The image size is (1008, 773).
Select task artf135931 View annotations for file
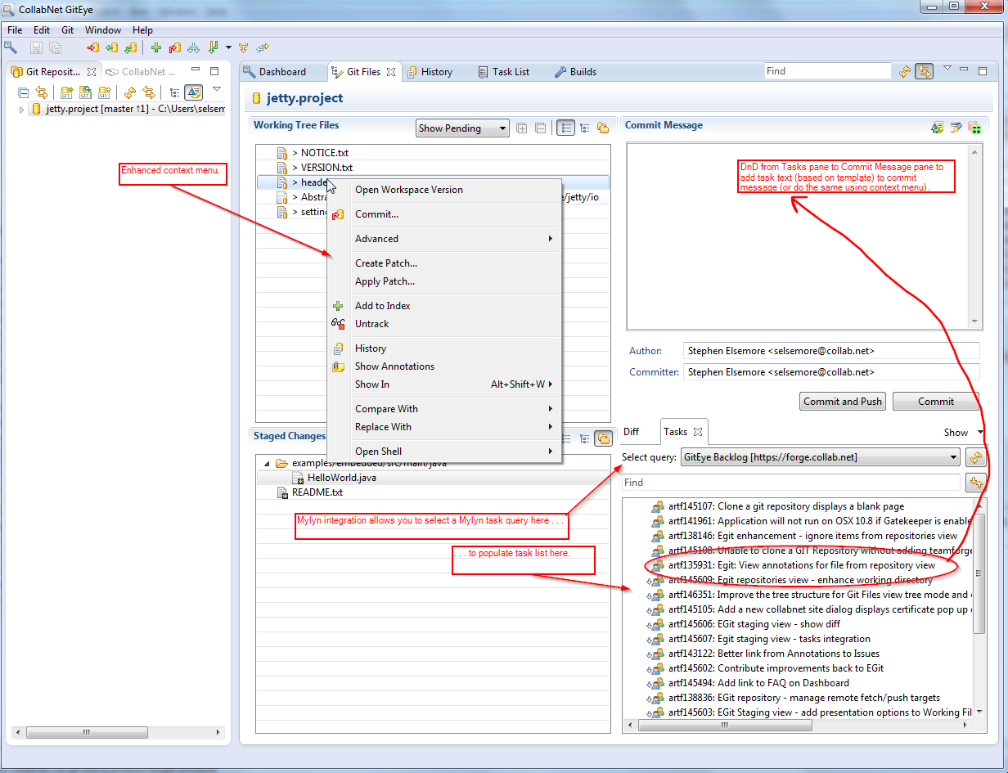click(802, 565)
